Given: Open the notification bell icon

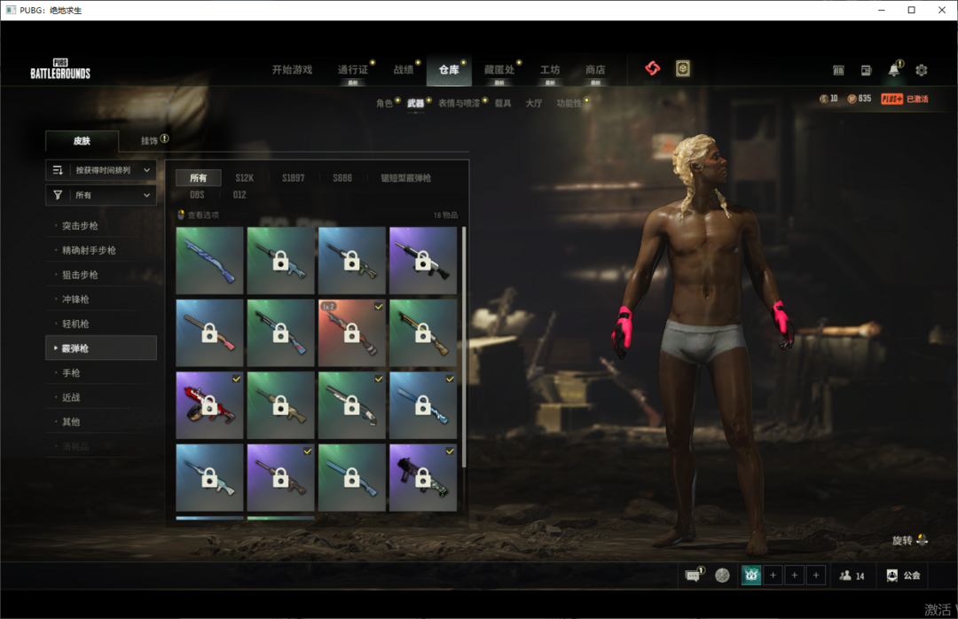Looking at the screenshot, I should (x=893, y=70).
